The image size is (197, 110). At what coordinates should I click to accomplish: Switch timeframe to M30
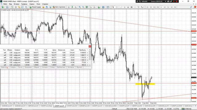pos(158,7)
